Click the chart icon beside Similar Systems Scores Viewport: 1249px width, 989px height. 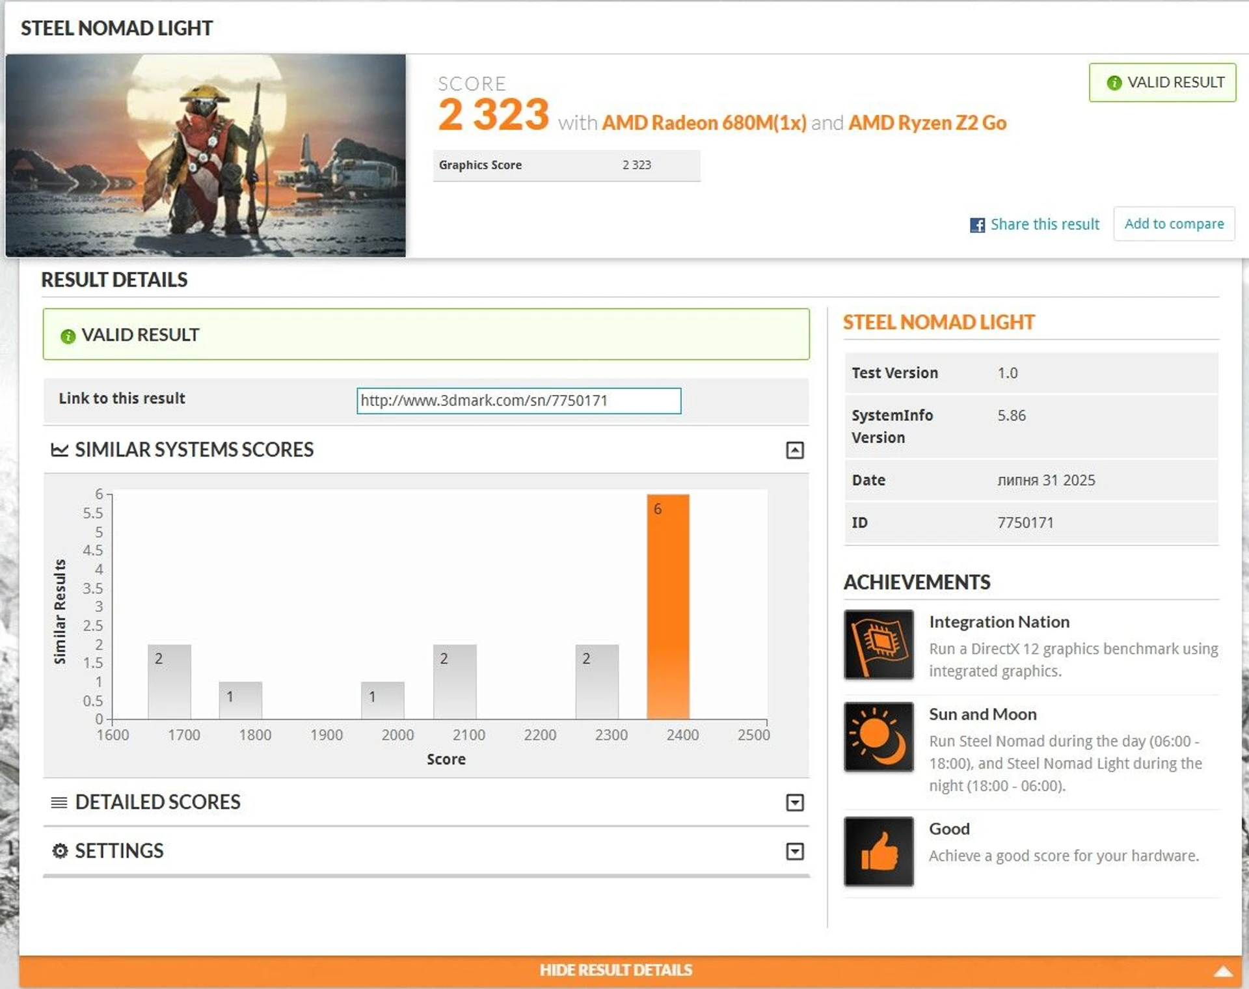pos(60,450)
